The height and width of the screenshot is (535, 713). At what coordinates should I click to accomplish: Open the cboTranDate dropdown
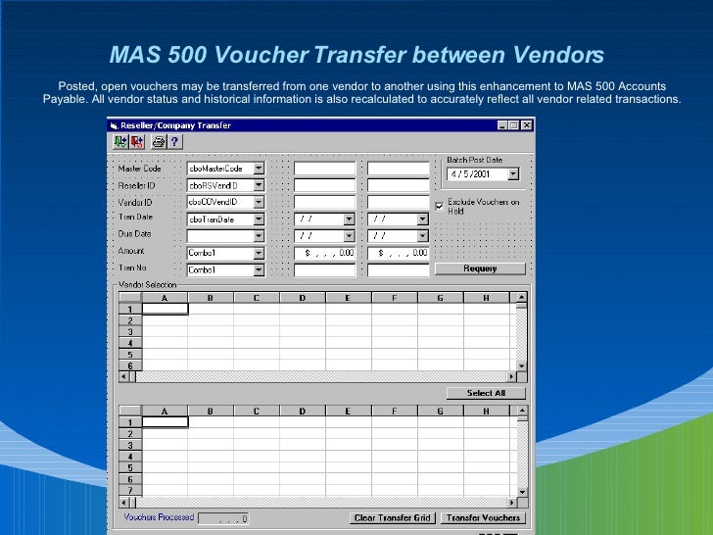[x=259, y=219]
